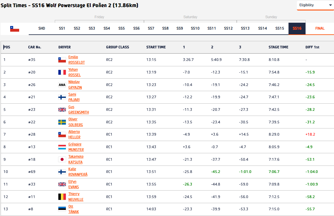Open the Eligibility dropdown
334x216 pixels.
[x=315, y=5]
